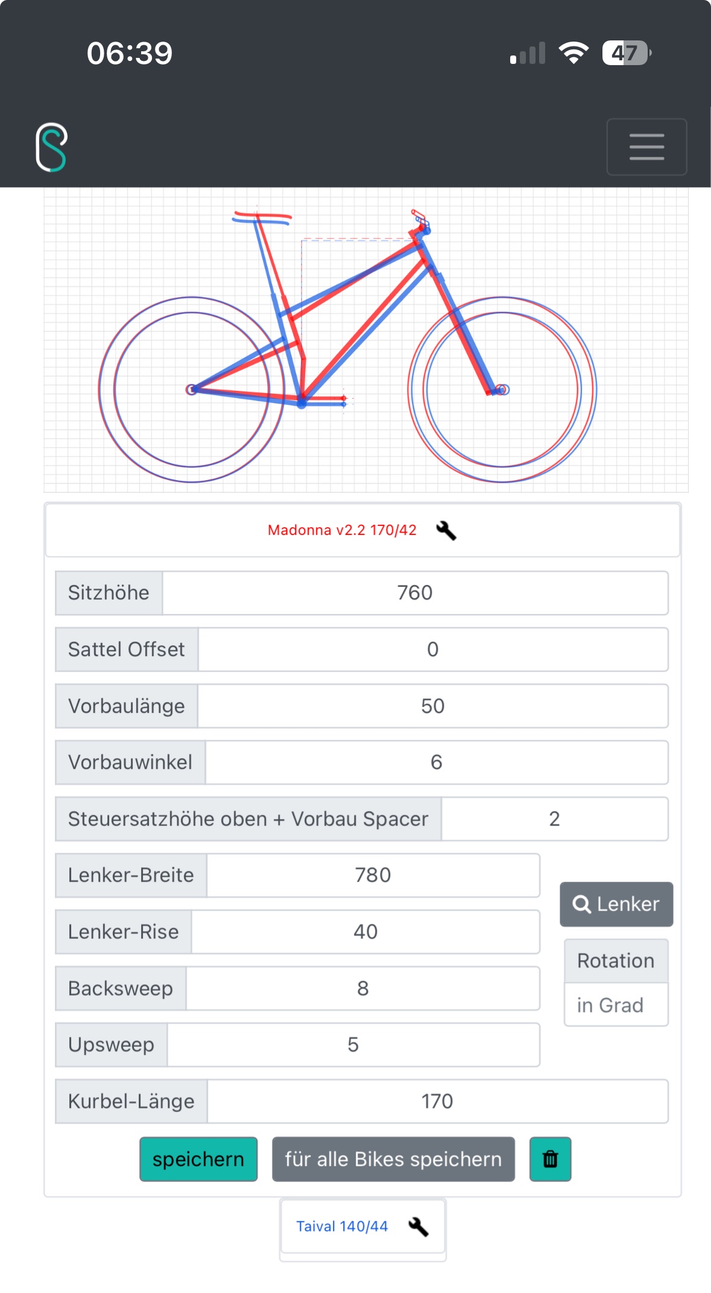
Task: Click the wrench icon next to Taival 140/44
Action: coord(418,1227)
